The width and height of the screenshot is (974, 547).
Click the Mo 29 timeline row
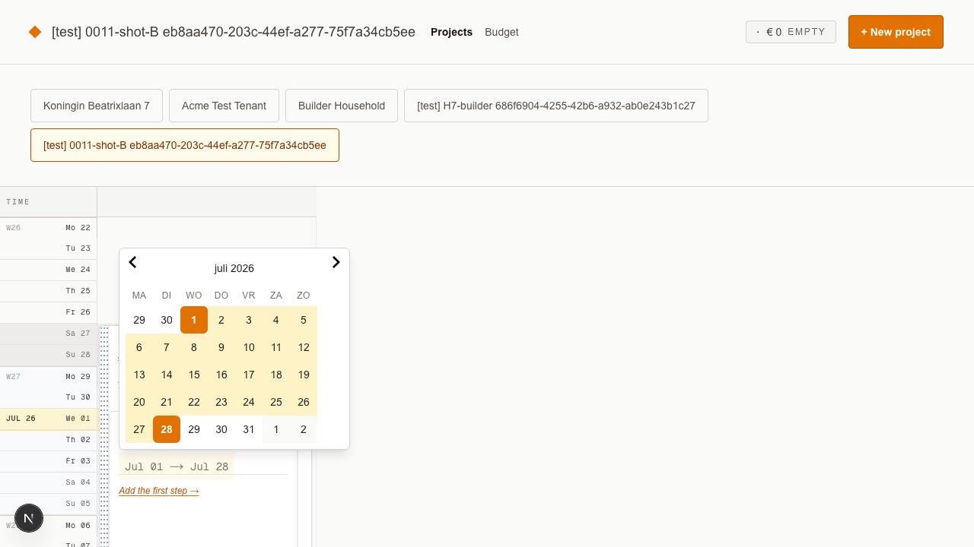(49, 377)
